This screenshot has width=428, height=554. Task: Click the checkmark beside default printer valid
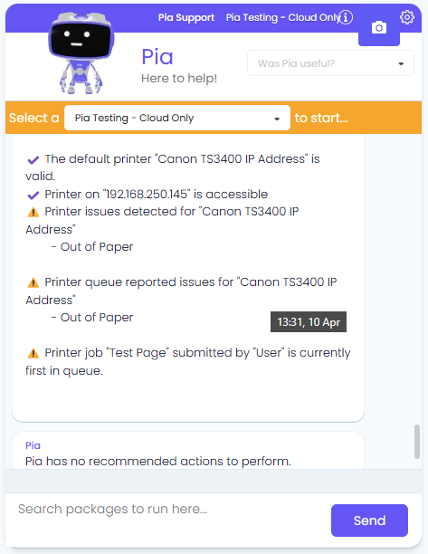33,160
